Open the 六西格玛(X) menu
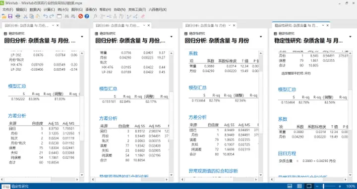Image resolution: width=357 pixels, height=189 pixels. point(158,9)
